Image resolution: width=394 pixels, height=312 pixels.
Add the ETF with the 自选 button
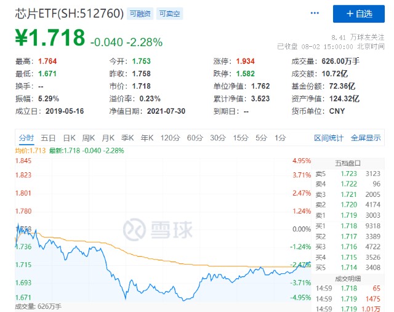pyautogui.click(x=358, y=14)
